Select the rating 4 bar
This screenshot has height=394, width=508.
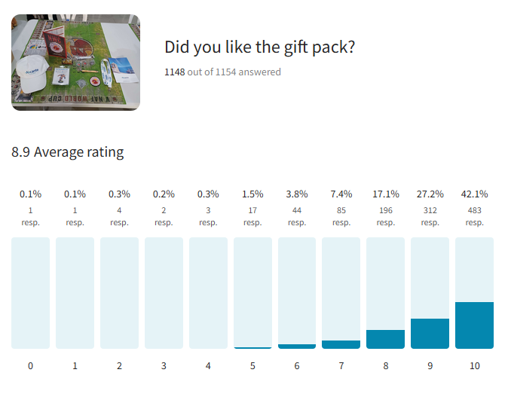click(x=208, y=293)
